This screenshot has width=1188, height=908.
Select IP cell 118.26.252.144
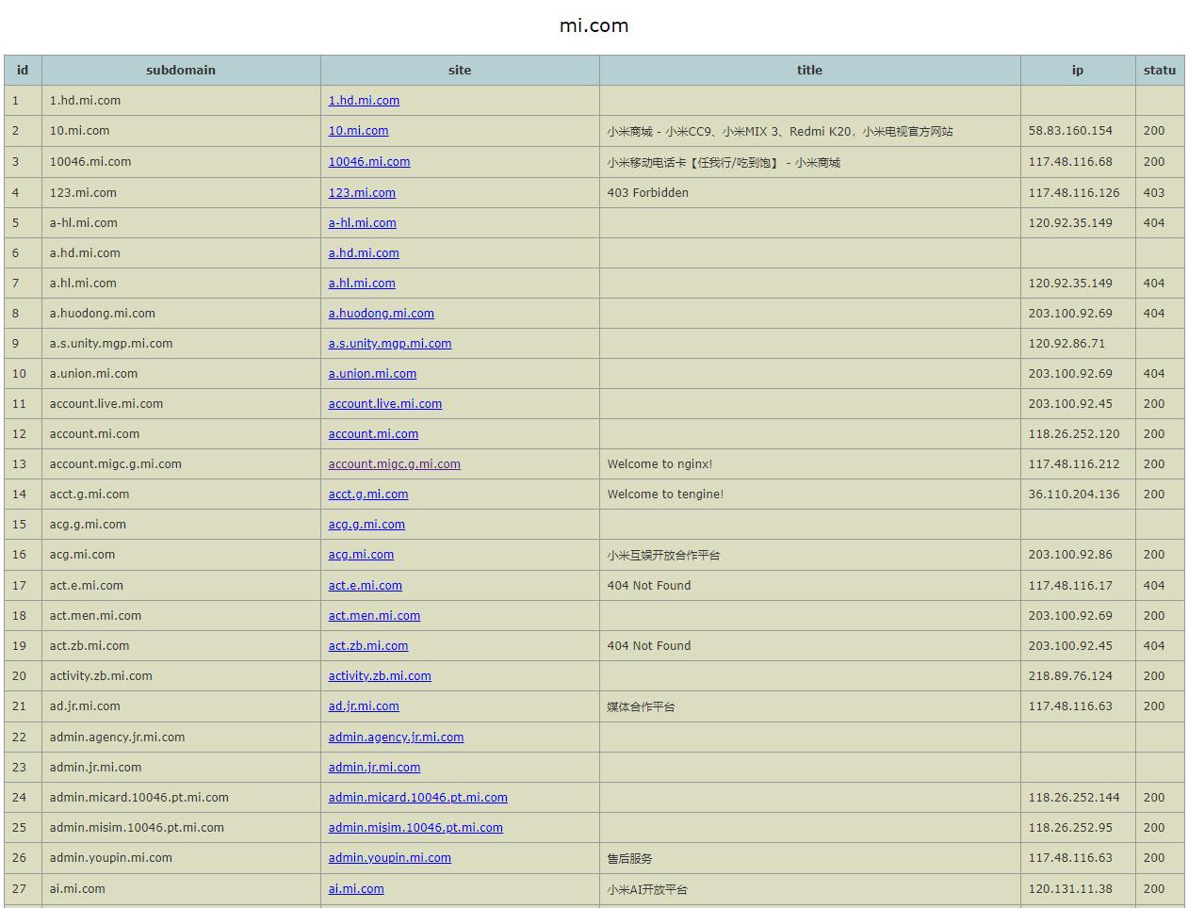pyautogui.click(x=1078, y=797)
